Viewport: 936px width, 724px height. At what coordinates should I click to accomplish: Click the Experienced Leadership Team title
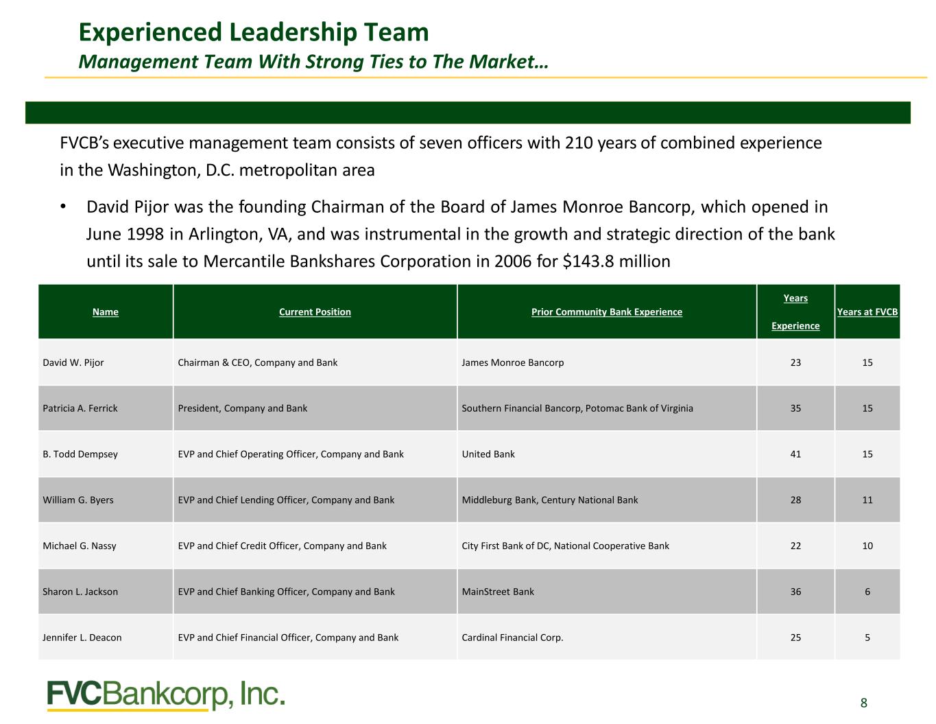(254, 32)
